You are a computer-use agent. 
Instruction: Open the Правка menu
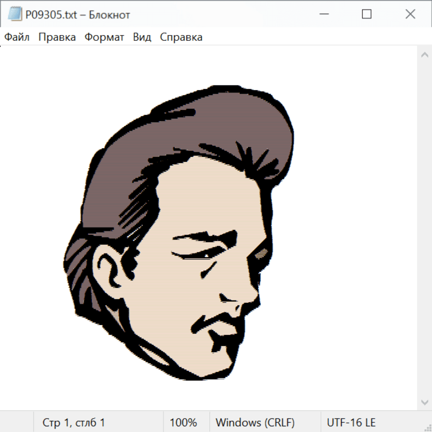tap(57, 37)
